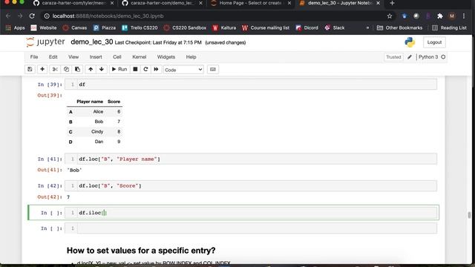Open the Slack bookmark
This screenshot has width=475, height=267.
pyautogui.click(x=335, y=28)
